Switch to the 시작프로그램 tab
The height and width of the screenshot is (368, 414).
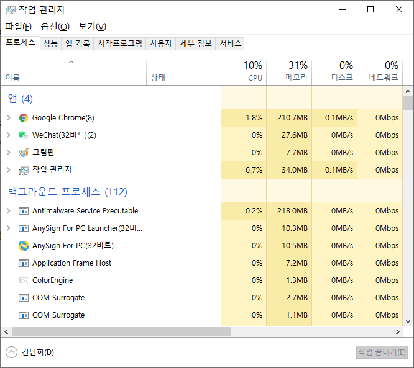(120, 43)
